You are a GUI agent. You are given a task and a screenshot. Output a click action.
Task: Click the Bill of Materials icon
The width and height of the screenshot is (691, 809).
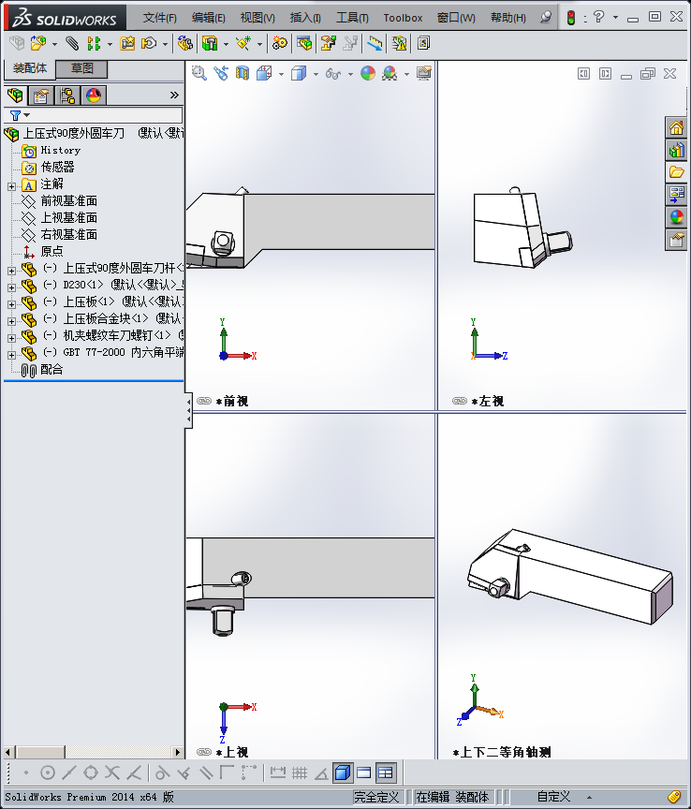click(x=304, y=43)
